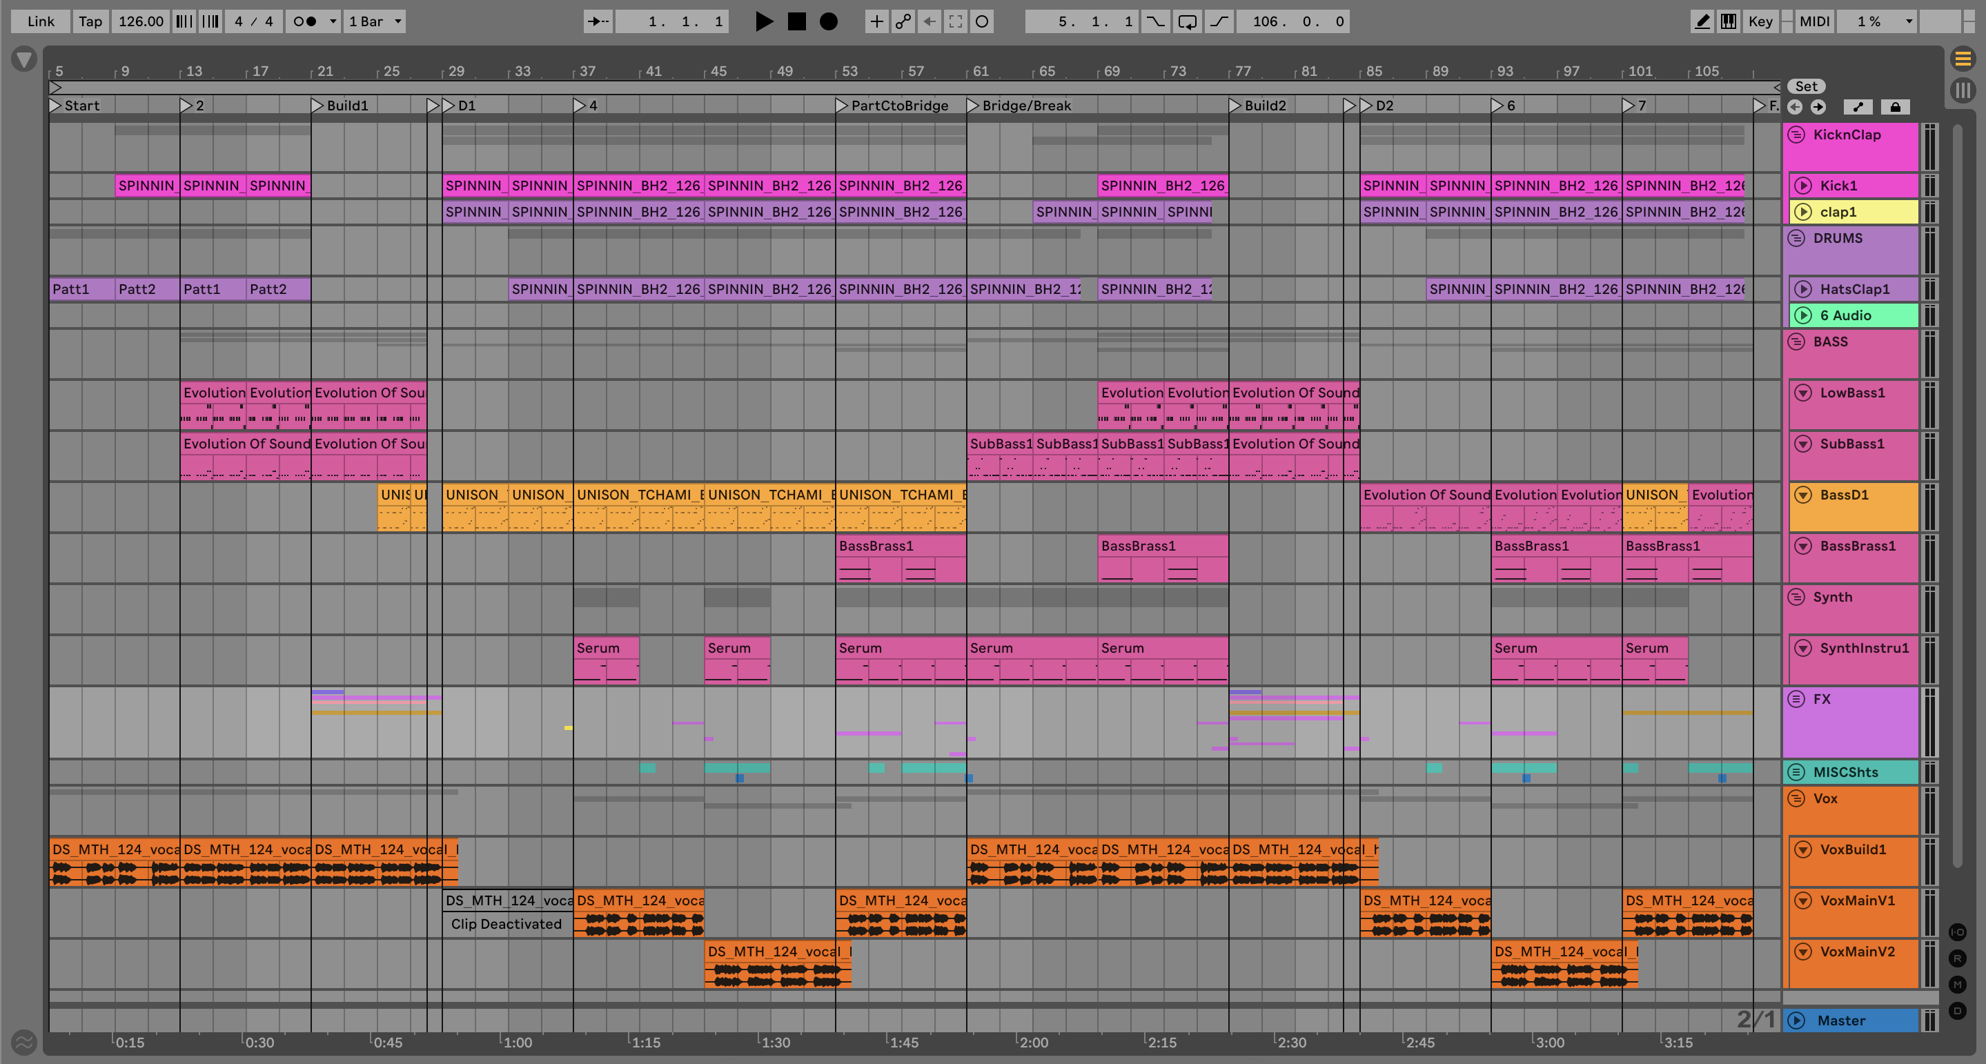Image resolution: width=1986 pixels, height=1064 pixels.
Task: Click the Lock Envelopes padlock icon
Action: tap(1895, 107)
